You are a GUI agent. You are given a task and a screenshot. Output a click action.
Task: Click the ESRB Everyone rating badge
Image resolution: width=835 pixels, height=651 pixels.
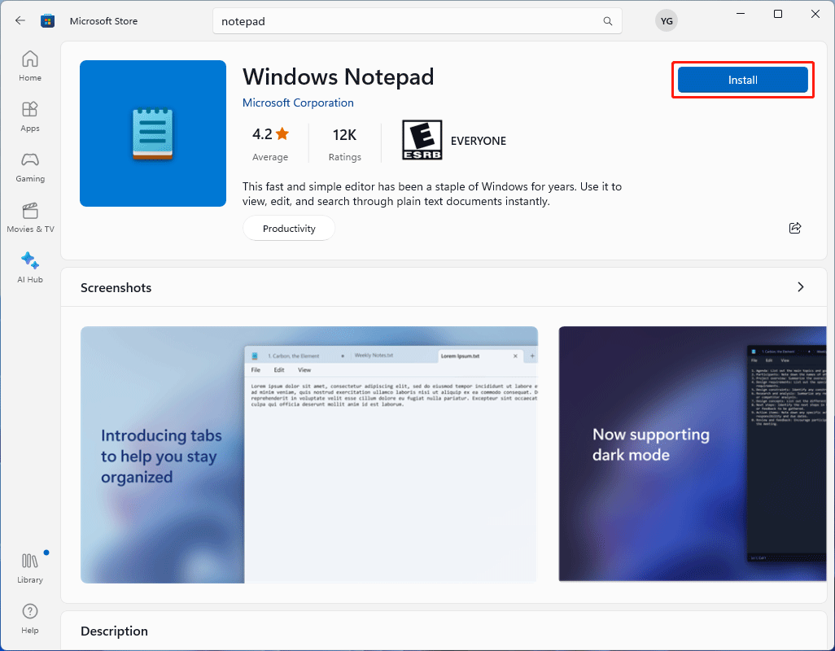click(x=422, y=139)
